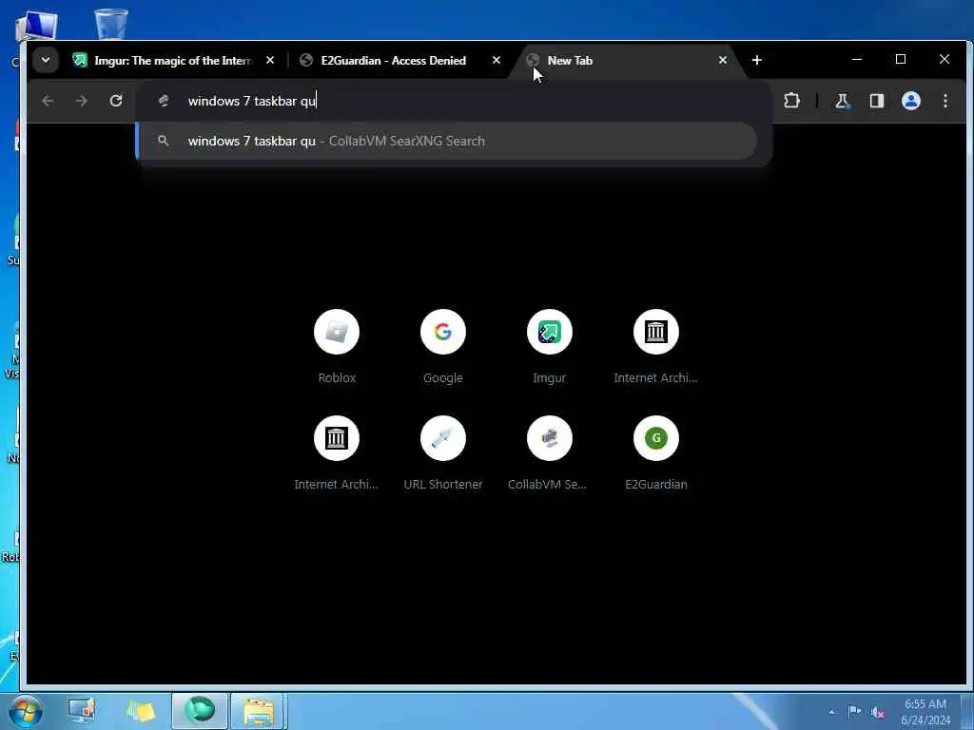974x730 pixels.
Task: Close the Imgur tab
Action: [269, 60]
